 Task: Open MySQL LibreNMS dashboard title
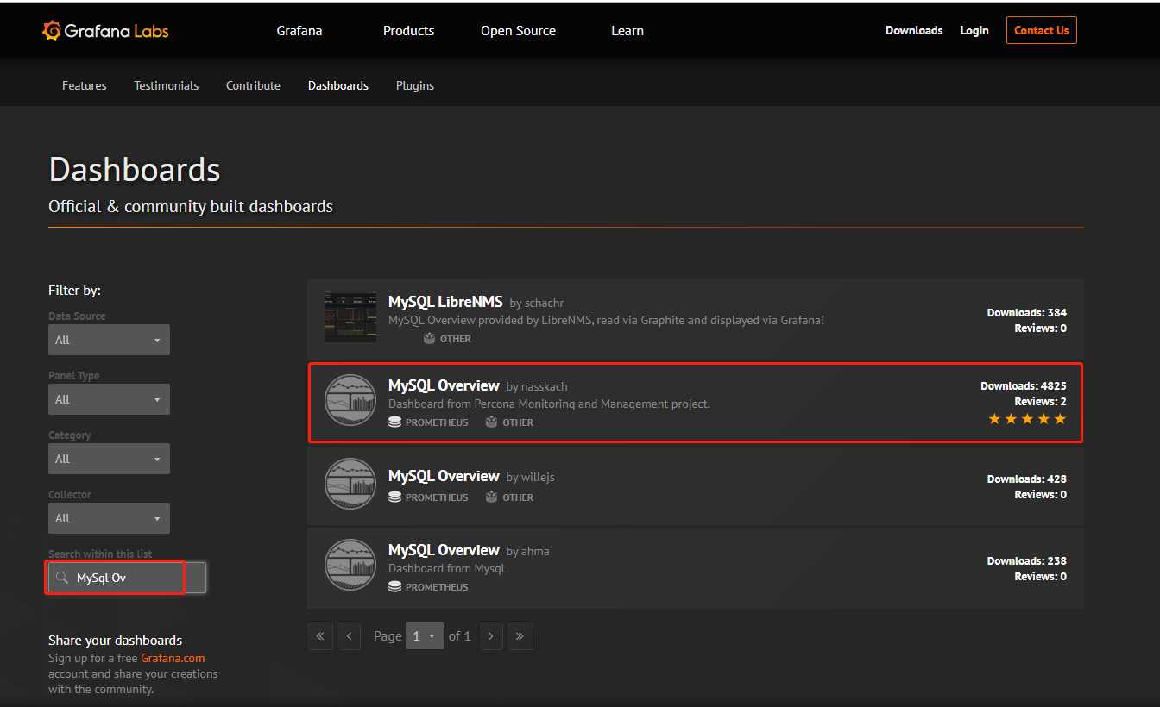pos(445,302)
